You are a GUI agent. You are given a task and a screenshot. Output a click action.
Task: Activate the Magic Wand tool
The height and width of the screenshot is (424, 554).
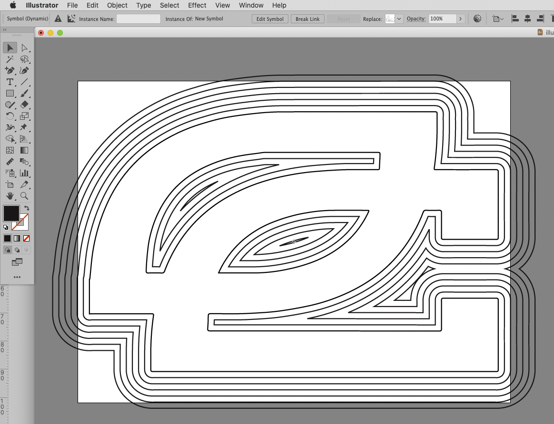[x=10, y=59]
